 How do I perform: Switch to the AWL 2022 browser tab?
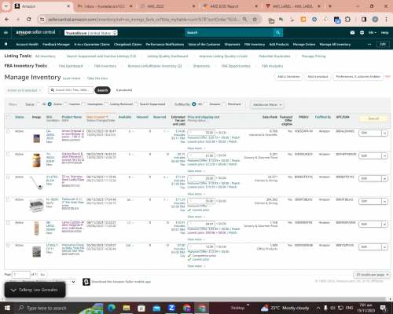click(167, 6)
